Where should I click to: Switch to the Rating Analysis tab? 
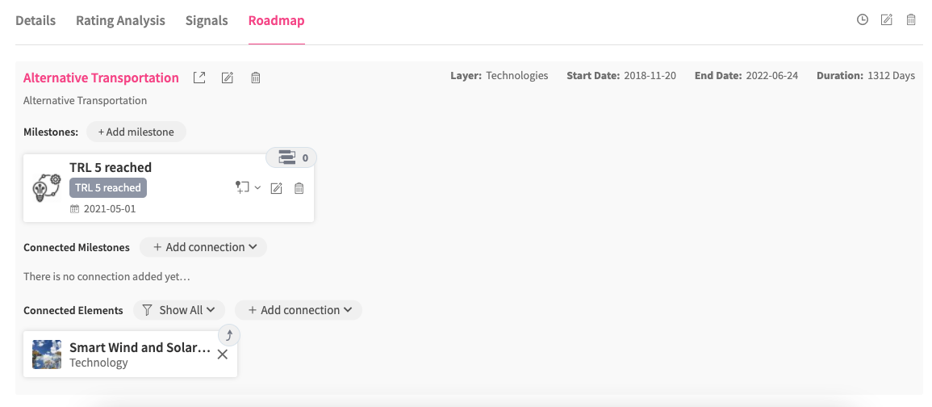click(x=120, y=21)
